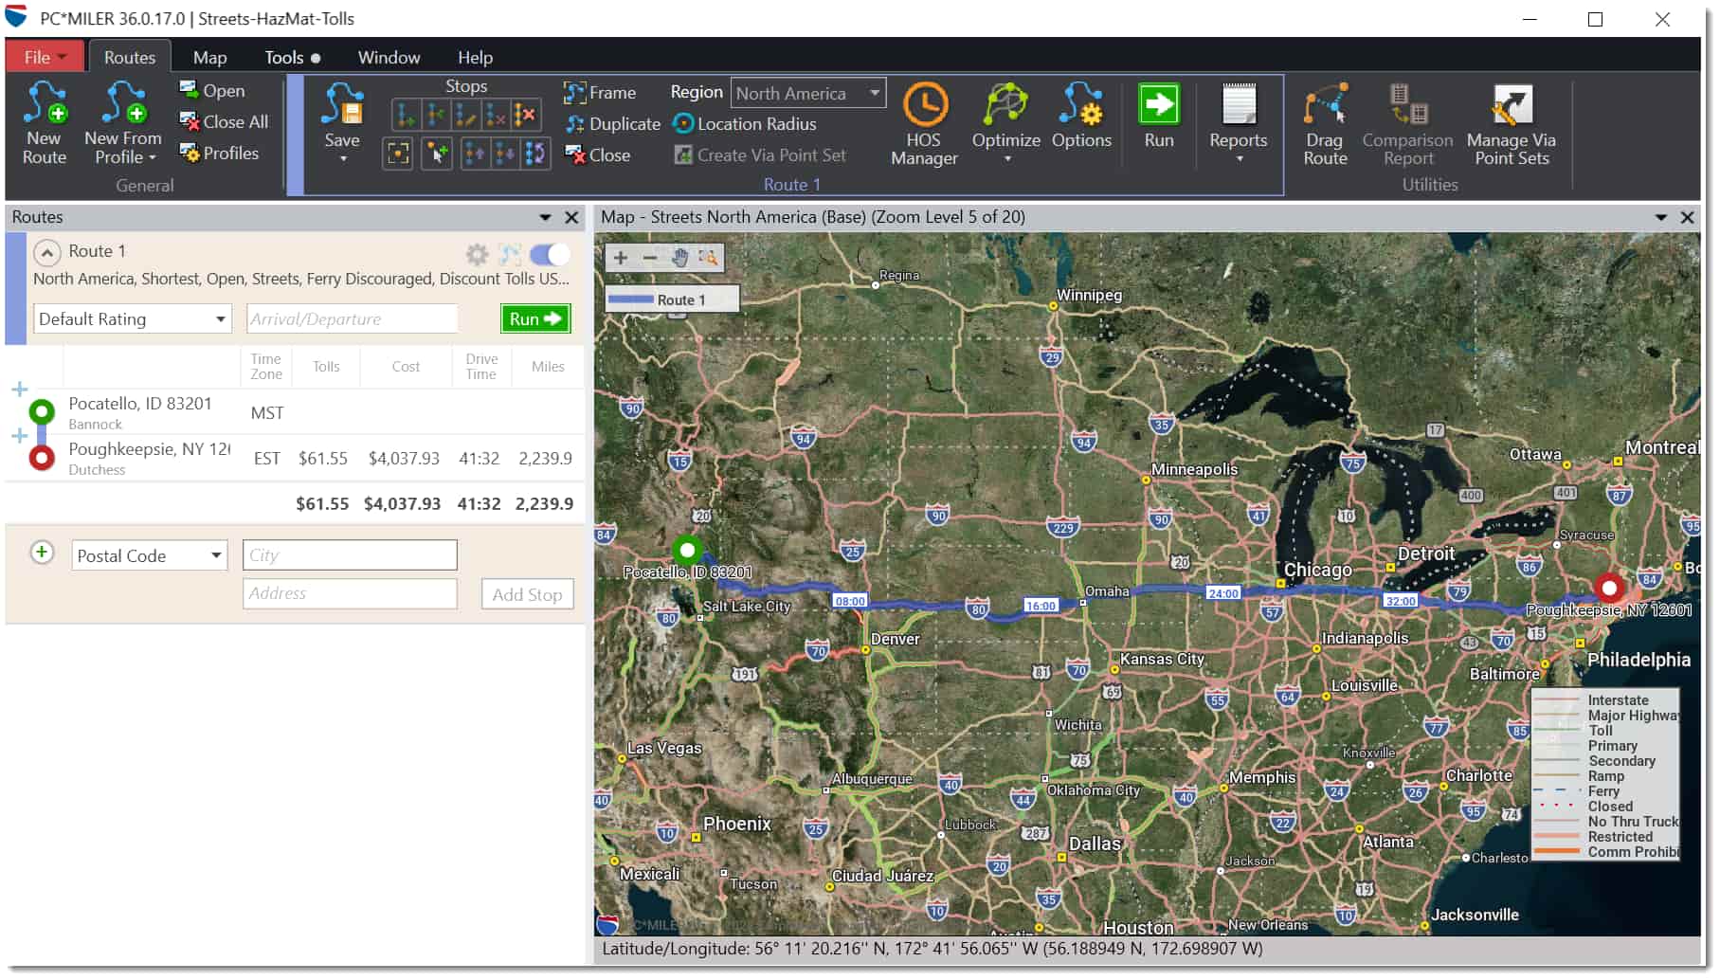Click the New From Profile icon

click(123, 102)
